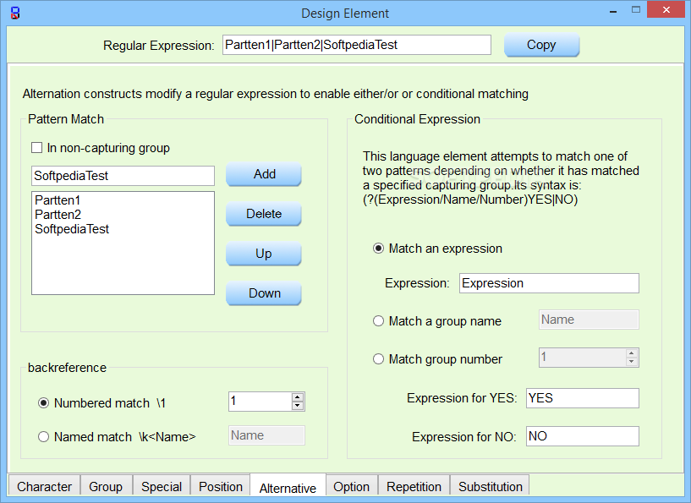Decrease the numbered match spinner value
This screenshot has height=503, width=691.
pyautogui.click(x=298, y=406)
